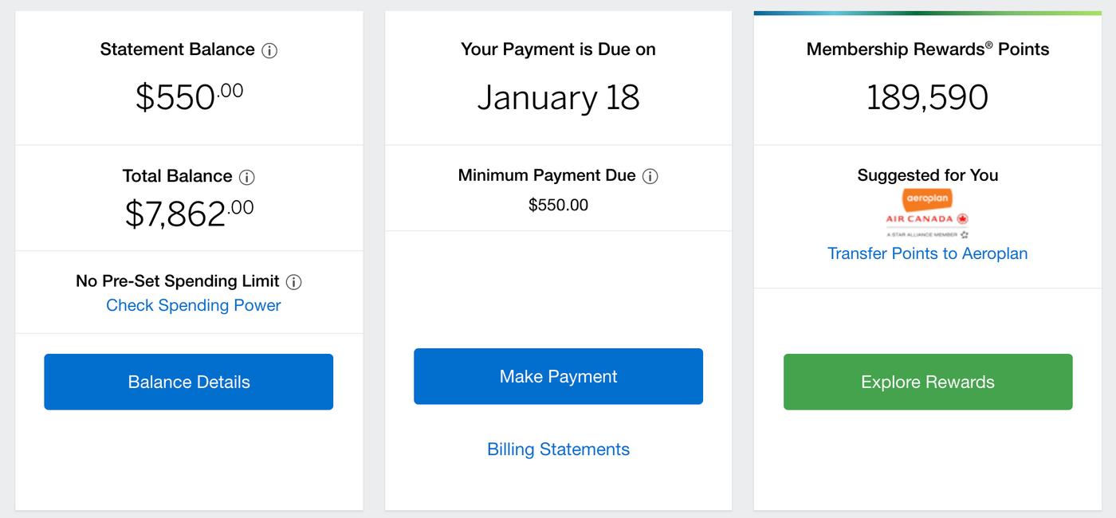Open the No Pre-Set Spending Limit info icon
1116x518 pixels.
tap(295, 281)
